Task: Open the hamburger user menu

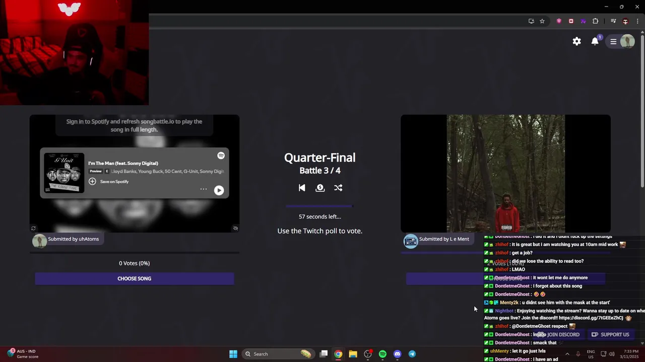Action: [613, 42]
